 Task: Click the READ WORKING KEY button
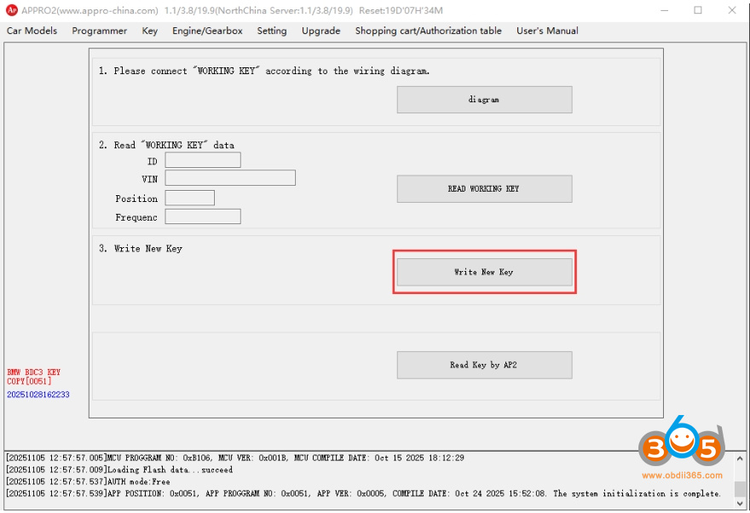click(484, 188)
